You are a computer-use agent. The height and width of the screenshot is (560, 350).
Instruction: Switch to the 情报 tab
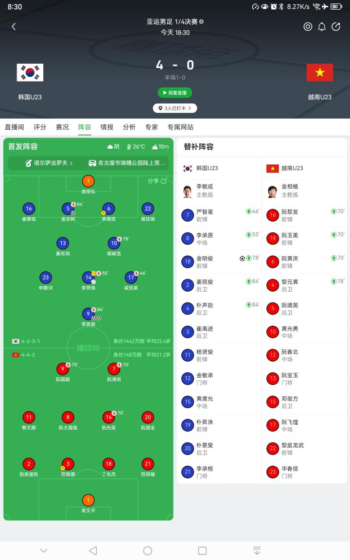tap(107, 127)
